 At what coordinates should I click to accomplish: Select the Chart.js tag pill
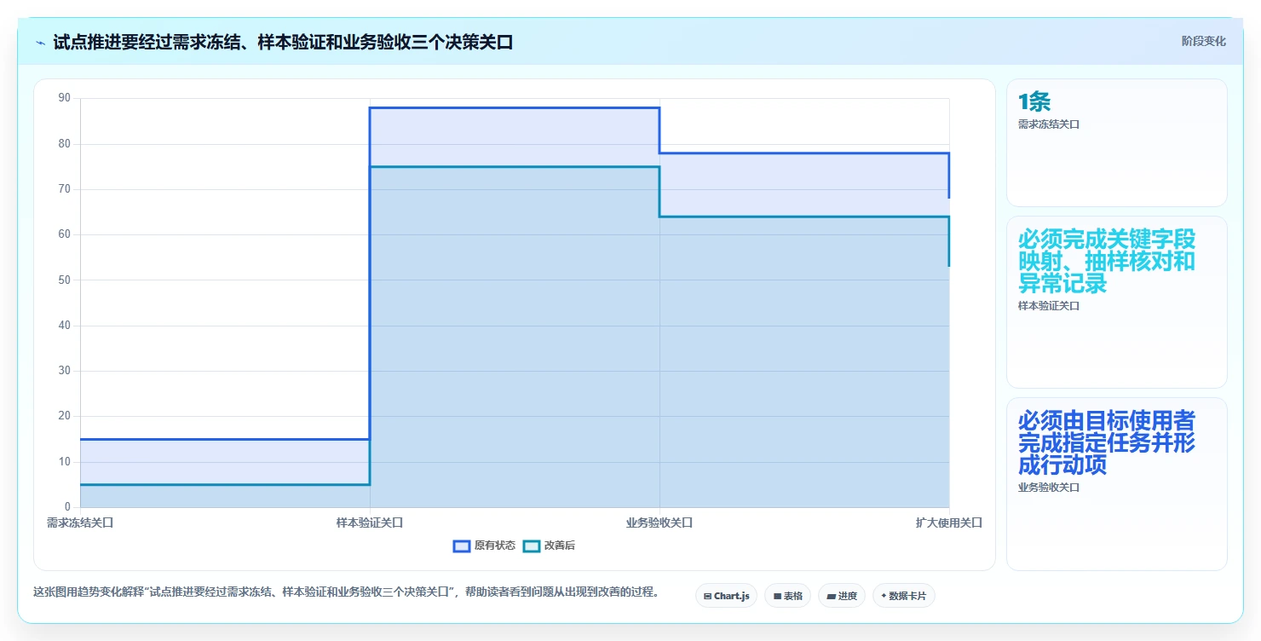click(726, 596)
